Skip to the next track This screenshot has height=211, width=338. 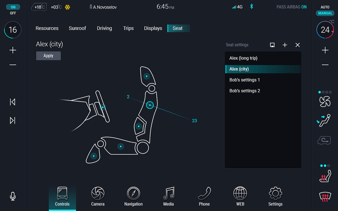tap(13, 120)
